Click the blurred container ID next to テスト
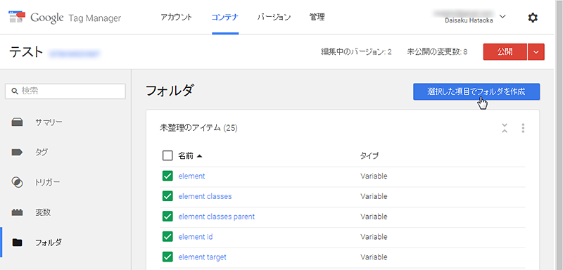 [75, 53]
